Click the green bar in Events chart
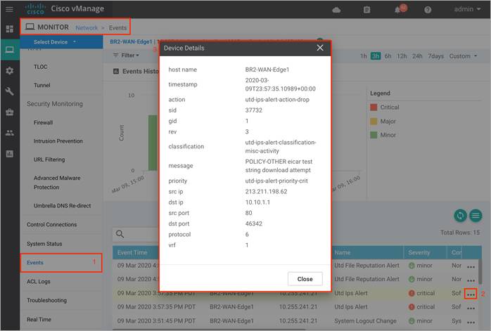The width and height of the screenshot is (491, 331). click(153, 143)
